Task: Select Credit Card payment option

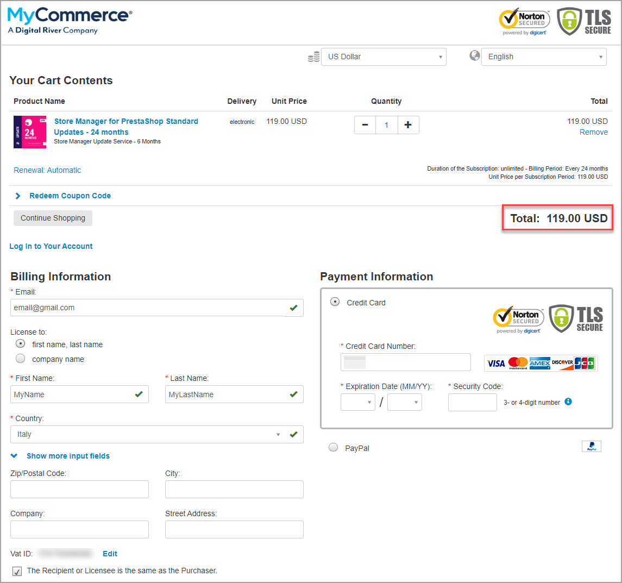Action: pyautogui.click(x=335, y=302)
